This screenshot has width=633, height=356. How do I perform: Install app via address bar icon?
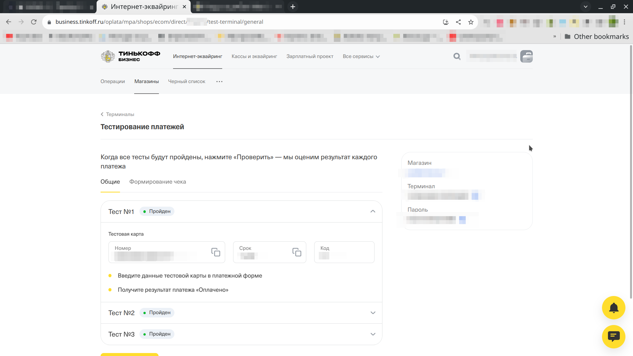coord(446,22)
